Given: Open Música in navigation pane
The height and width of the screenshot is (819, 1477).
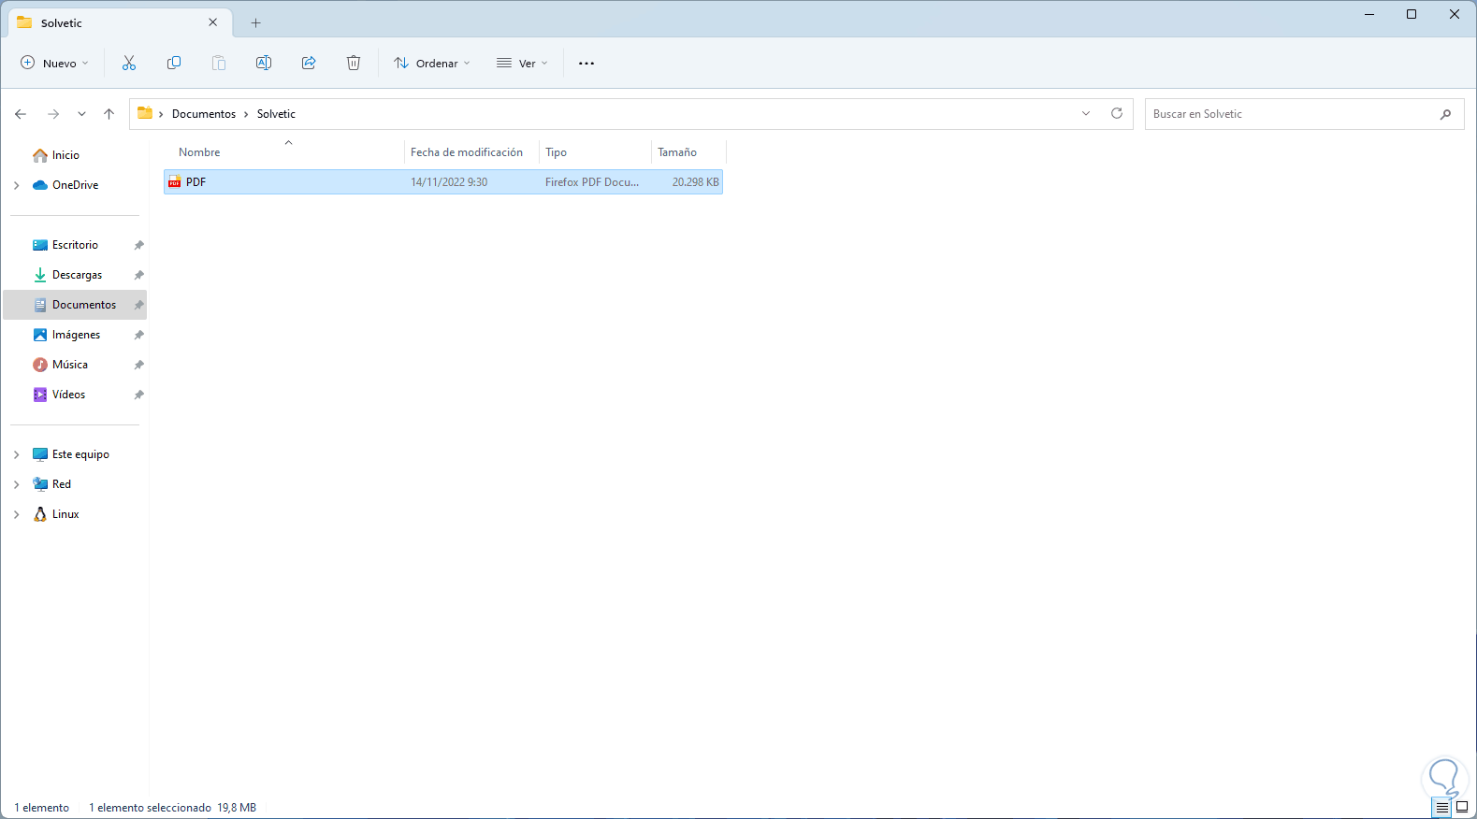Looking at the screenshot, I should [x=70, y=365].
